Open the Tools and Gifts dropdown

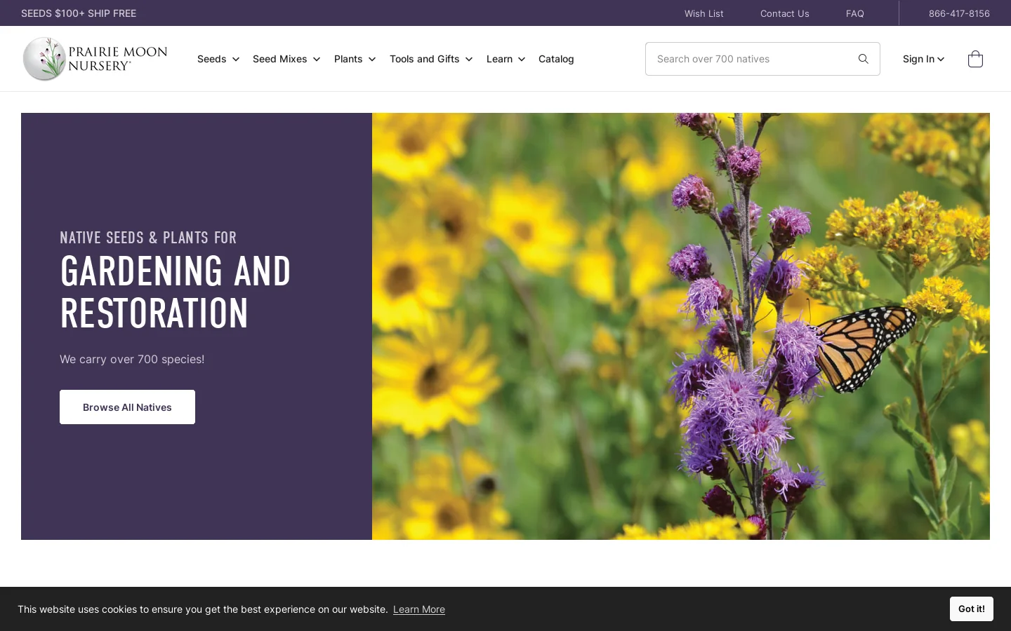[431, 59]
